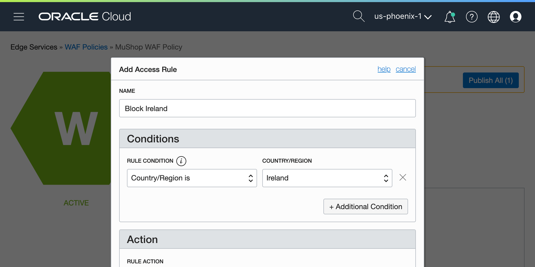
Task: Click the Edge Services breadcrumb
Action: coord(34,47)
